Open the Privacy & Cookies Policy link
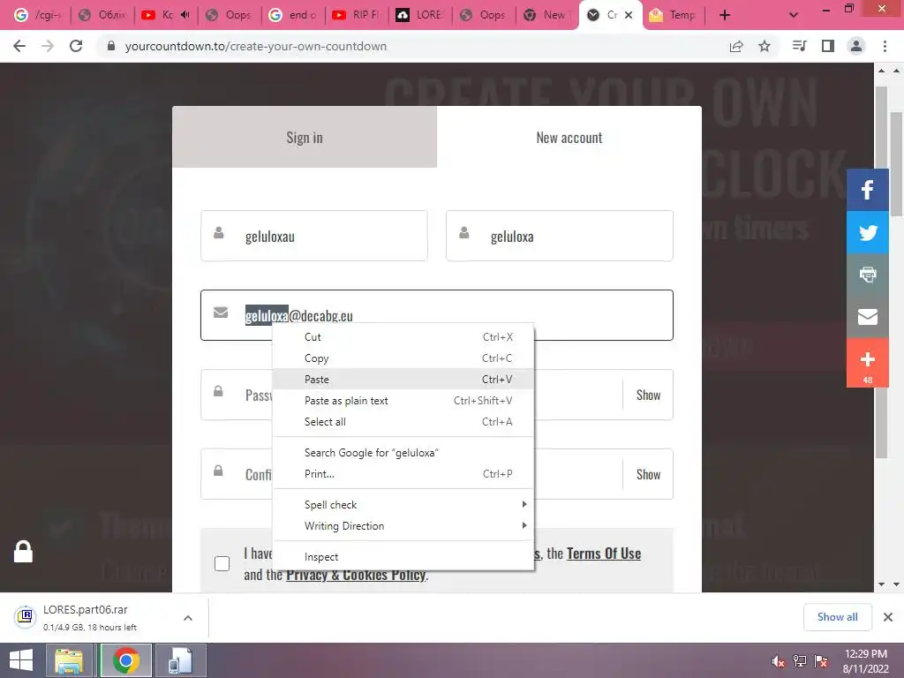This screenshot has width=904, height=678. [356, 575]
